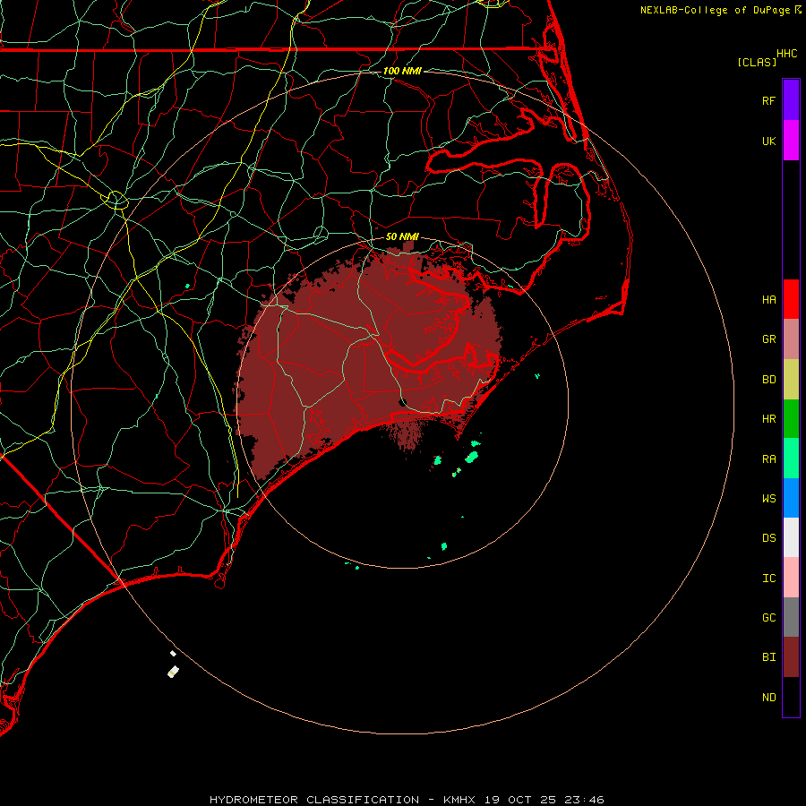Image resolution: width=806 pixels, height=806 pixels.
Task: Click the "WS" legend label
Action: (768, 498)
